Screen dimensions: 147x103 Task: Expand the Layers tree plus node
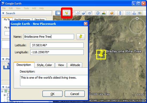[5, 95]
